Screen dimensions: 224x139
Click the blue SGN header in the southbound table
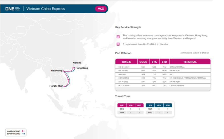(167, 105)
